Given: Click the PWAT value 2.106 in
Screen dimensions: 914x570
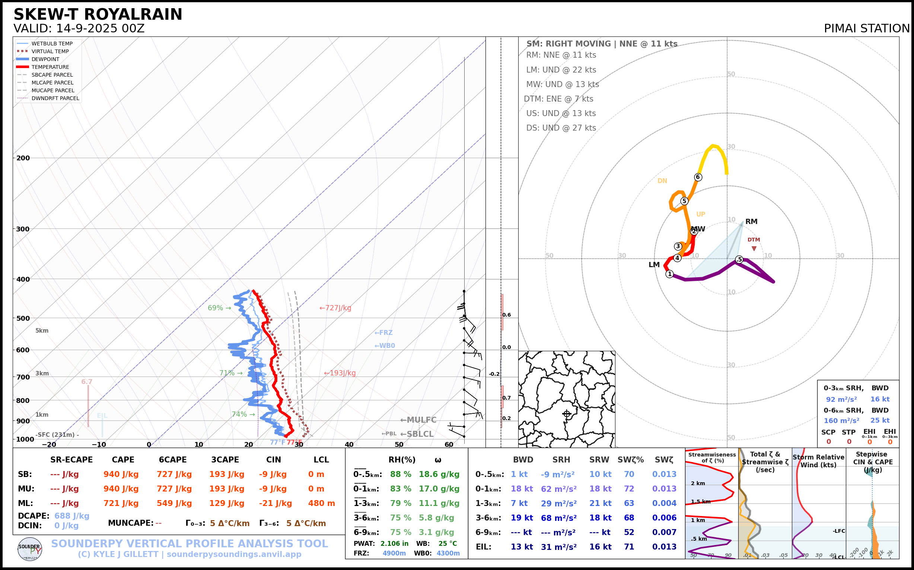Looking at the screenshot, I should tap(394, 544).
